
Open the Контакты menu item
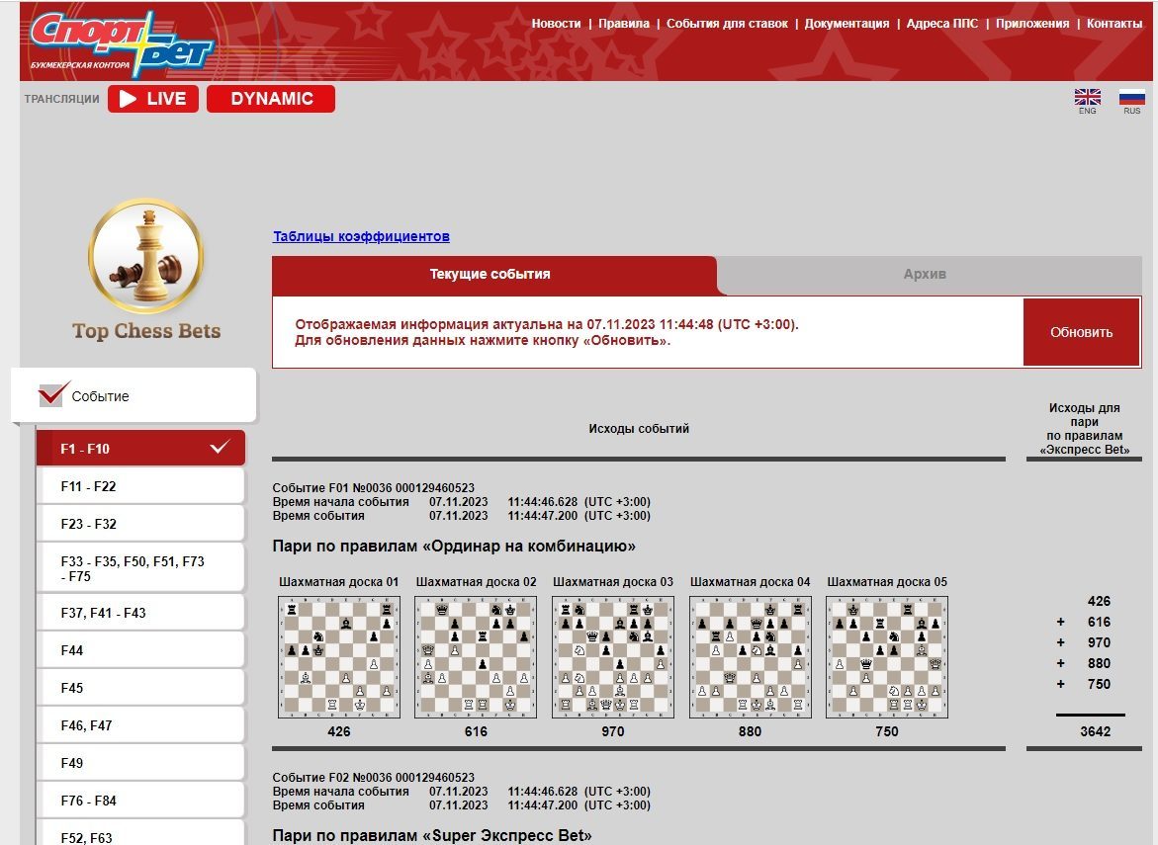tap(1114, 24)
